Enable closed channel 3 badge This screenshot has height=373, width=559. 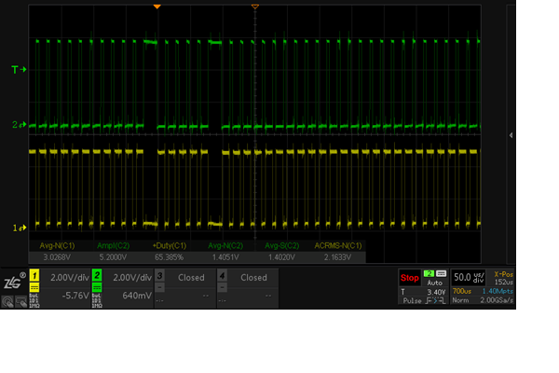(x=159, y=276)
